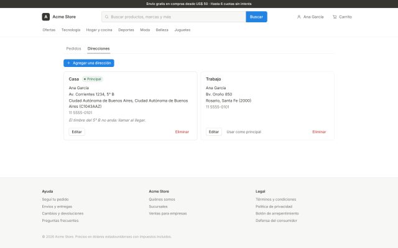The image size is (398, 248).
Task: Edit the Trabajo address
Action: tap(214, 132)
